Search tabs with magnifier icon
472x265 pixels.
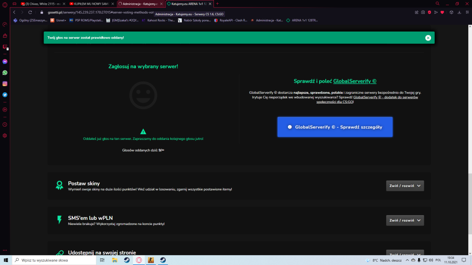click(x=438, y=4)
